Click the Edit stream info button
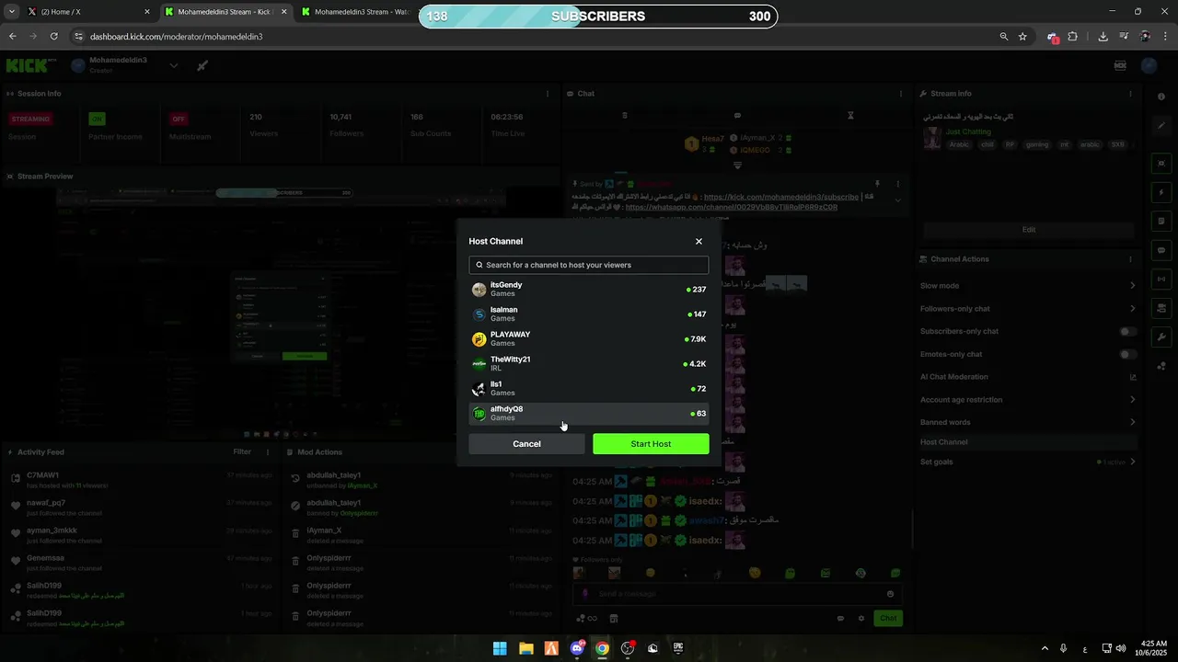Viewport: 1178px width, 662px height. coord(1029,230)
